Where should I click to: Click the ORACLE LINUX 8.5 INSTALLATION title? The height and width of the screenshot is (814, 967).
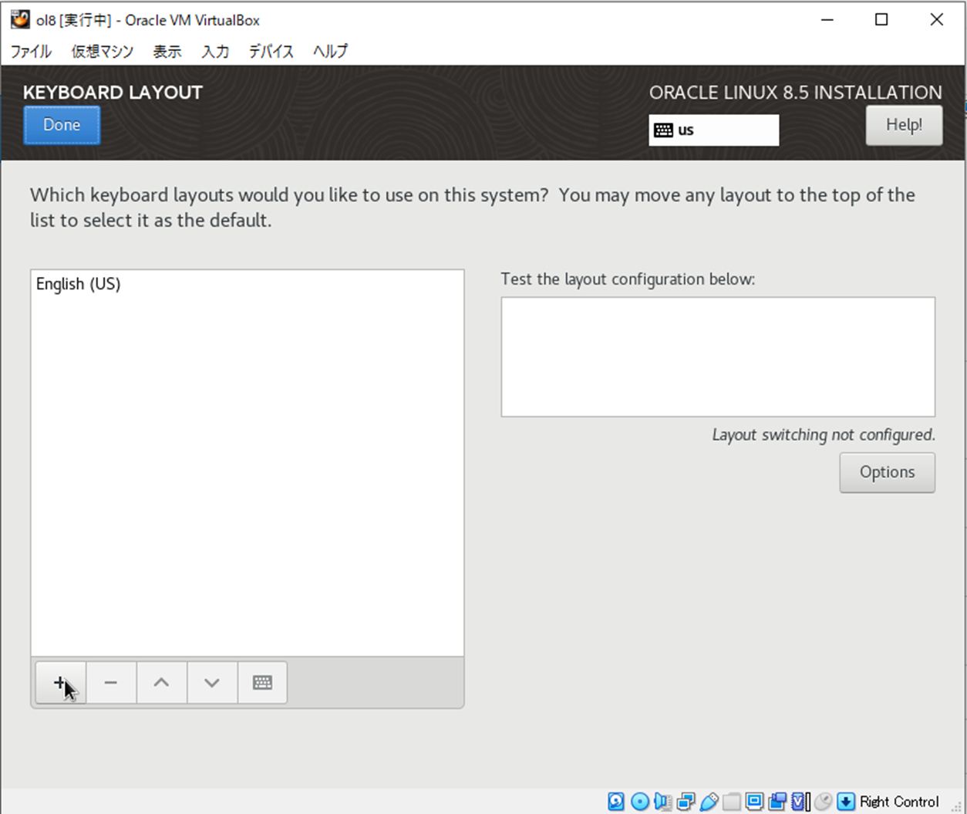click(795, 92)
